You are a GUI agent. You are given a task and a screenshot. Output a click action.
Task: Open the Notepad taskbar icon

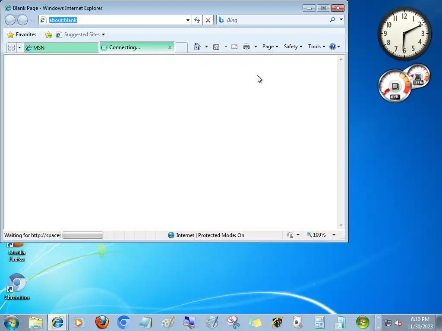[145, 322]
